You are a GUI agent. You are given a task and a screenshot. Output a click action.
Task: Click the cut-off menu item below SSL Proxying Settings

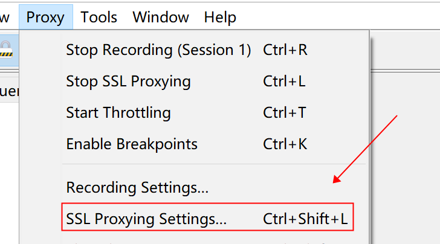tap(181, 242)
